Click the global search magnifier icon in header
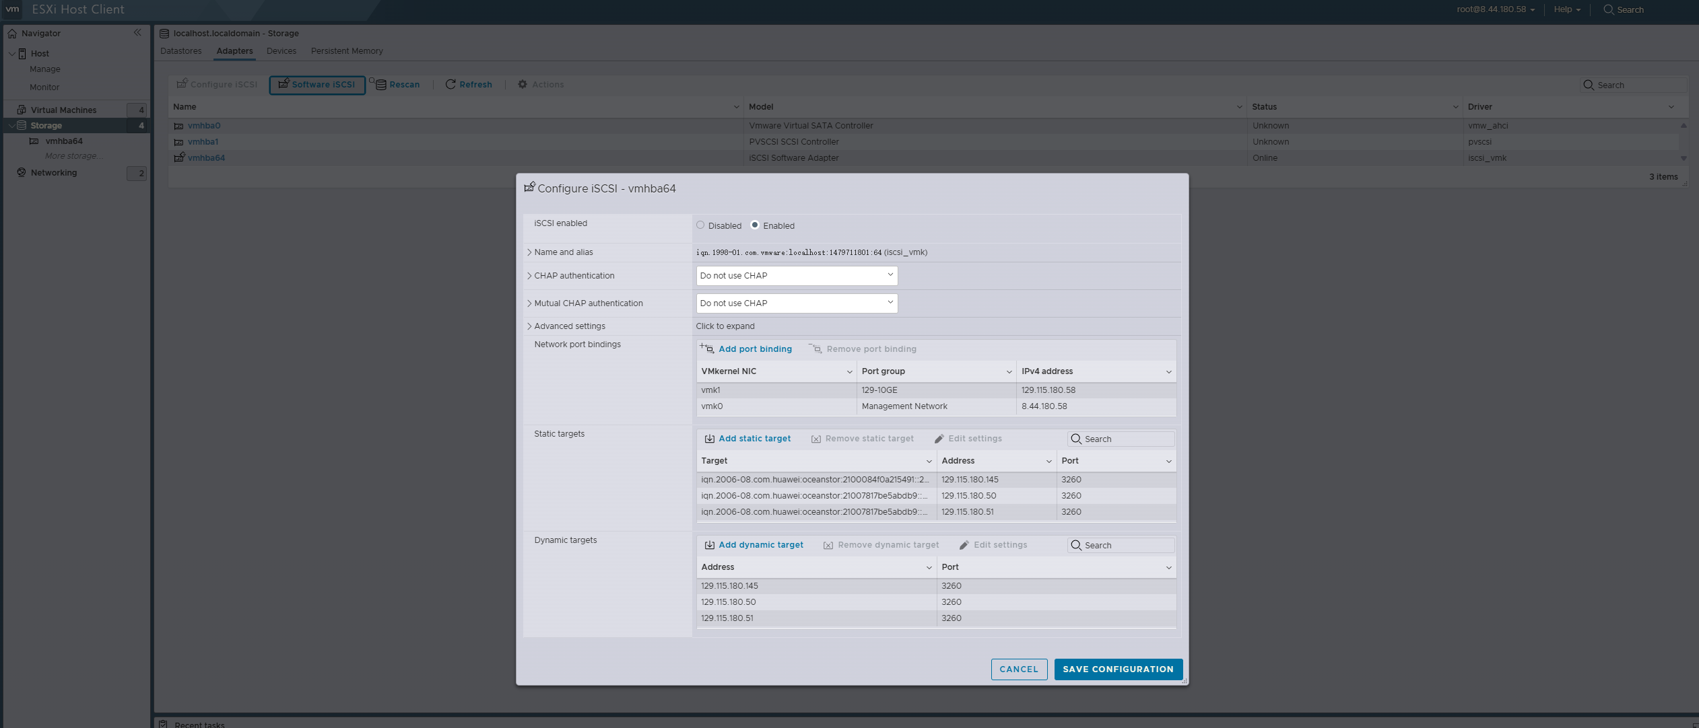This screenshot has height=728, width=1699. tap(1609, 9)
